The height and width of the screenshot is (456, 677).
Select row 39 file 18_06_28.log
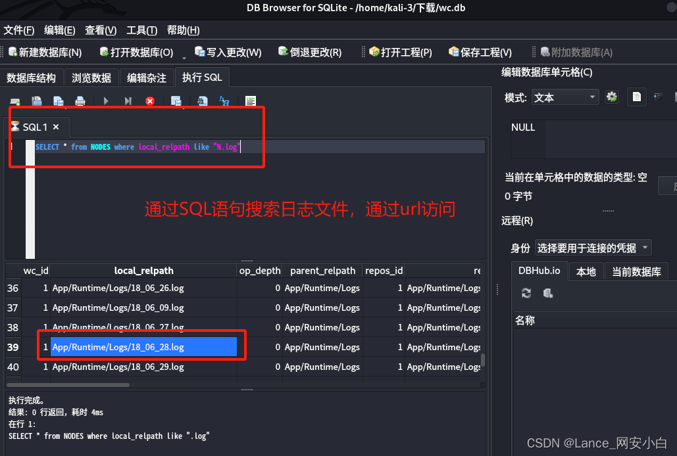coord(143,347)
